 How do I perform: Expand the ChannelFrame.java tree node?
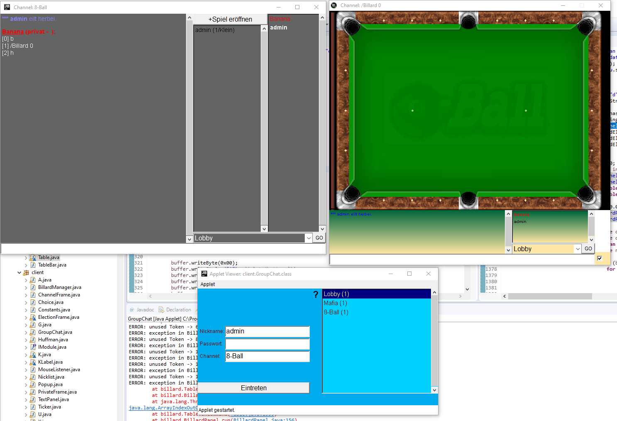click(26, 295)
